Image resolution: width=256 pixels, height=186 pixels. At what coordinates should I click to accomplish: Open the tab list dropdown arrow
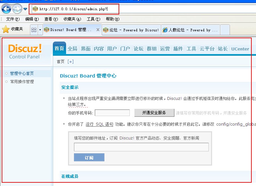point(40,30)
